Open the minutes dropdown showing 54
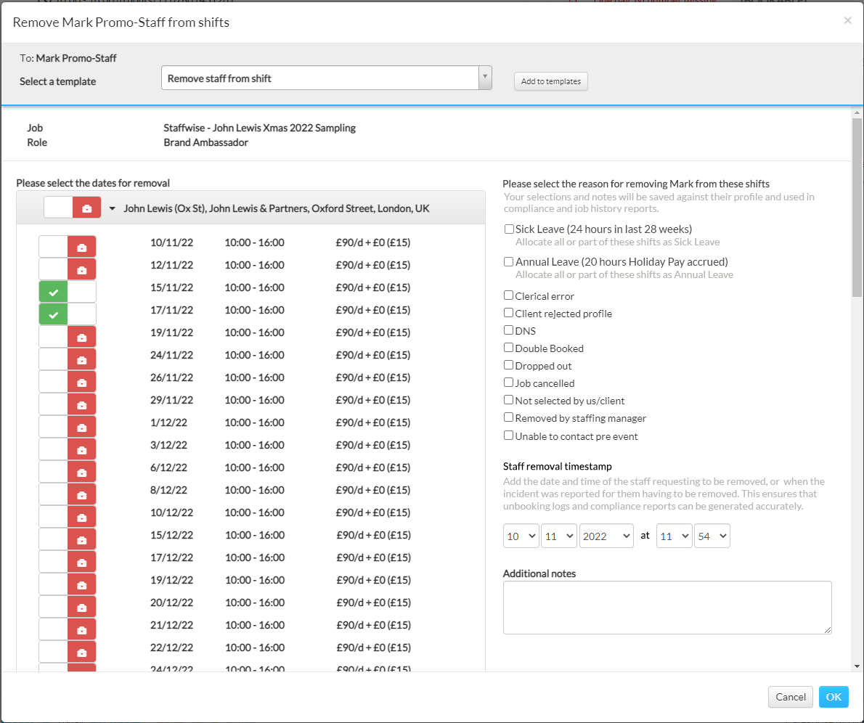 click(712, 536)
